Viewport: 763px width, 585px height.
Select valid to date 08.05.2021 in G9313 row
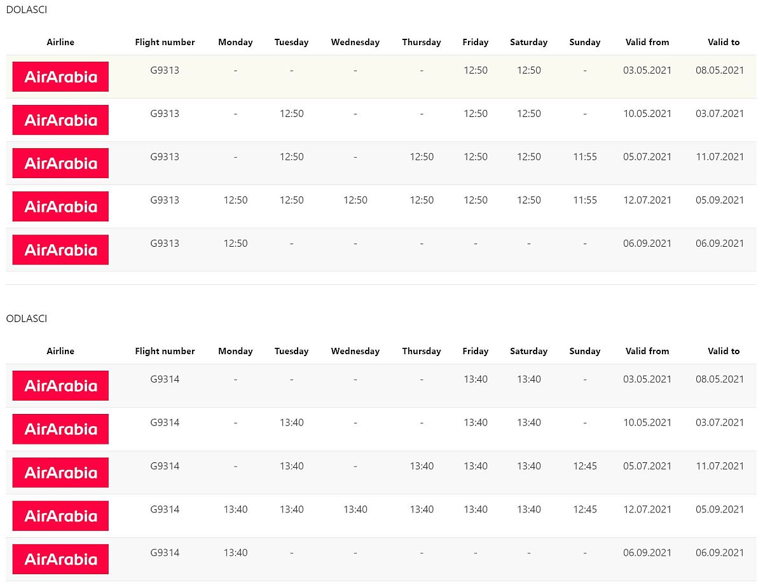(x=720, y=70)
